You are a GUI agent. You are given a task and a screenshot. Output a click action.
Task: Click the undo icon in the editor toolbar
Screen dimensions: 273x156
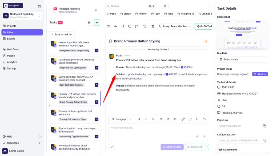coord(204,119)
